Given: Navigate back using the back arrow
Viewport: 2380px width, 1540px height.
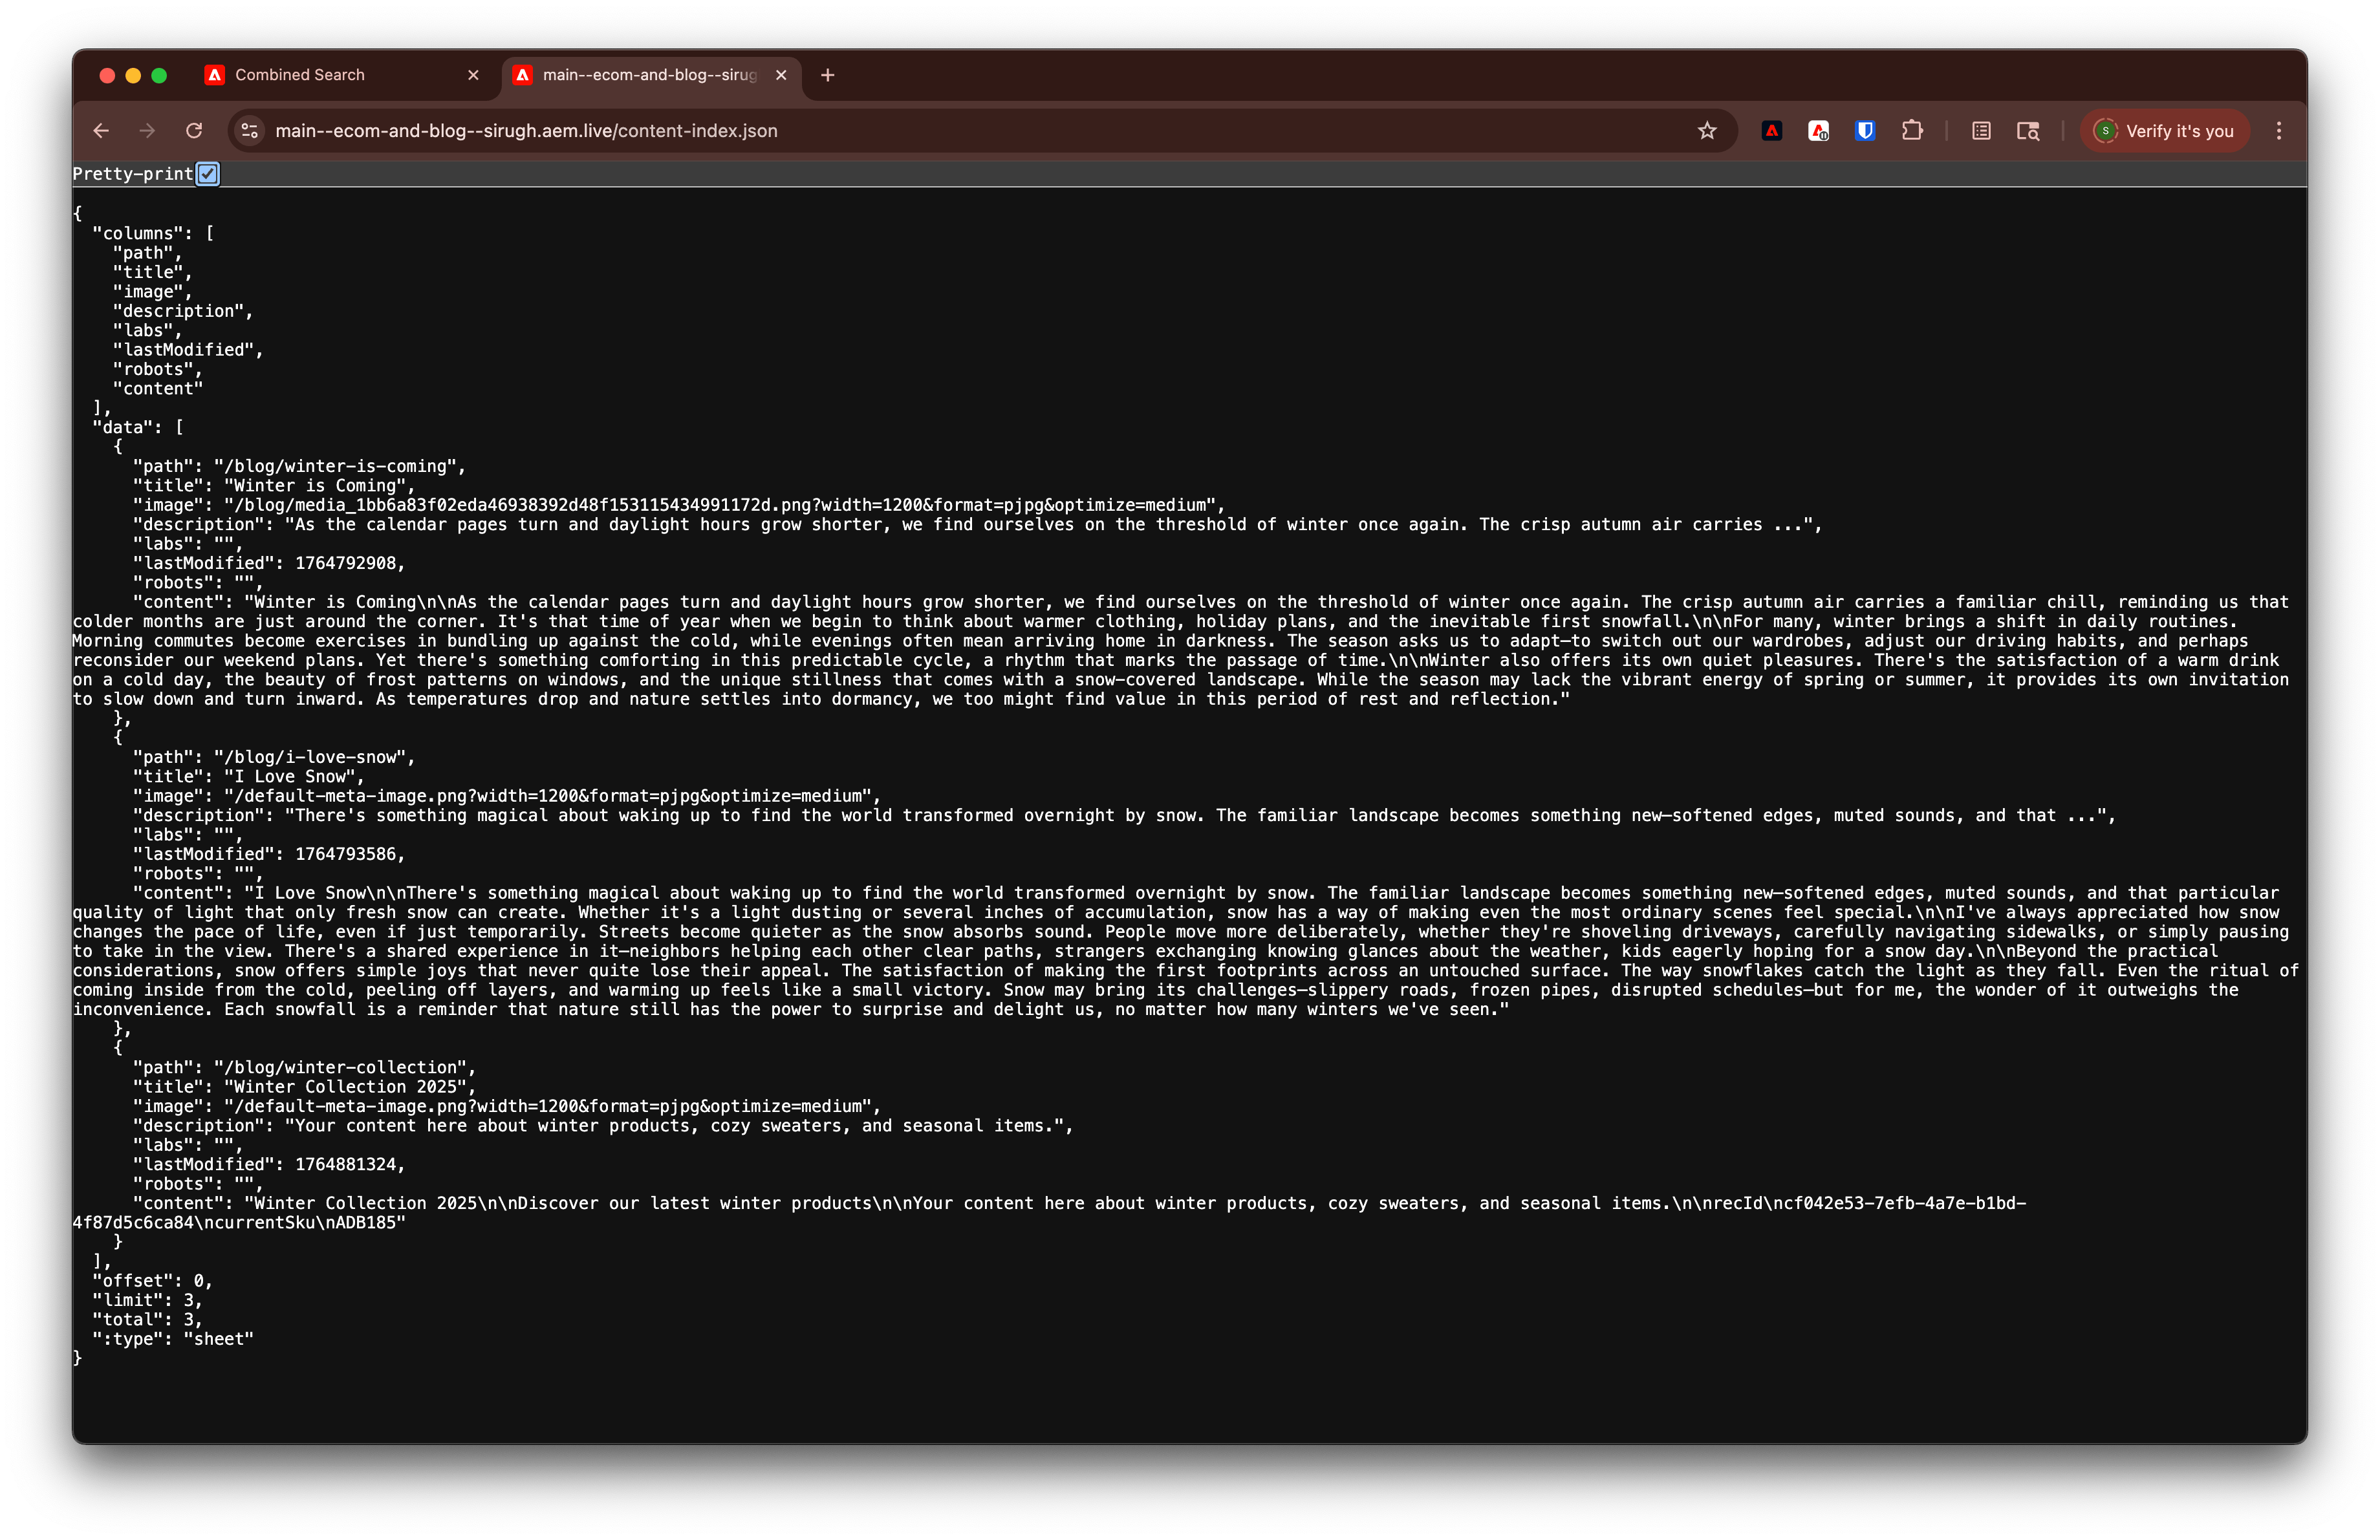Looking at the screenshot, I should pyautogui.click(x=100, y=131).
